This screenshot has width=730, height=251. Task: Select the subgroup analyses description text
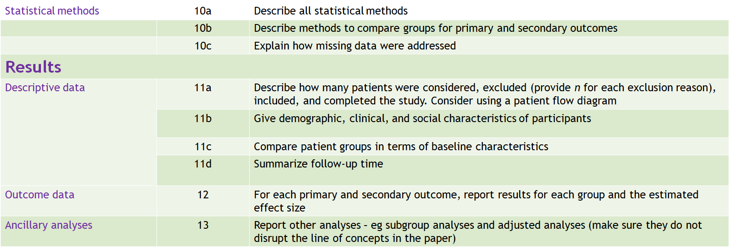point(477,231)
